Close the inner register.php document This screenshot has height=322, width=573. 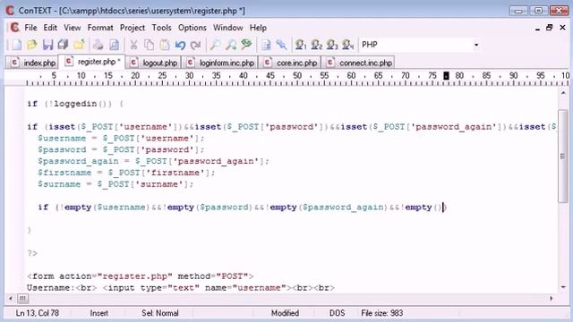pos(562,28)
